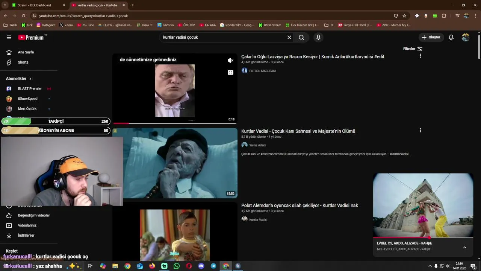
Task: Clear the search box with X
Action: (x=289, y=37)
